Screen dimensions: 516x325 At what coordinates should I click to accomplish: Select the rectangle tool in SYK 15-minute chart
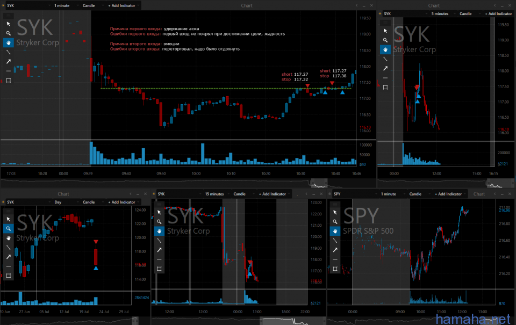(159, 269)
